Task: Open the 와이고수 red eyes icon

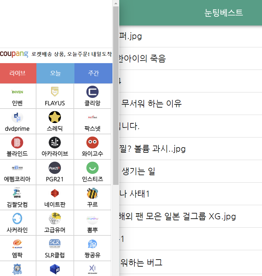Action: click(x=92, y=142)
